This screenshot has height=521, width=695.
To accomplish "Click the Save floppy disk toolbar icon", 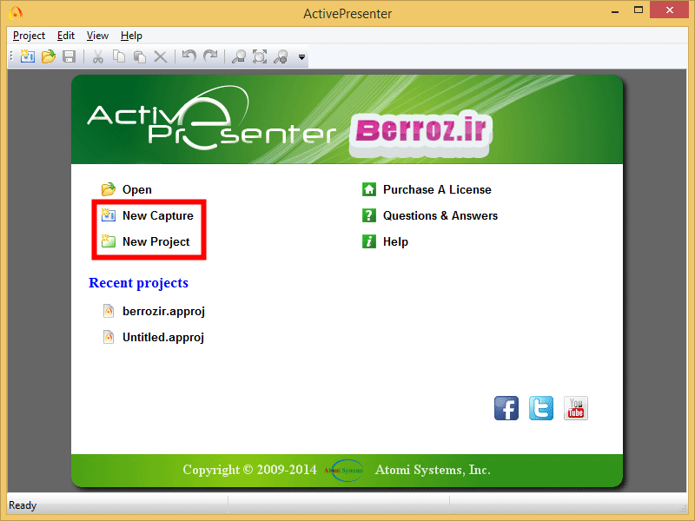I will (x=69, y=56).
